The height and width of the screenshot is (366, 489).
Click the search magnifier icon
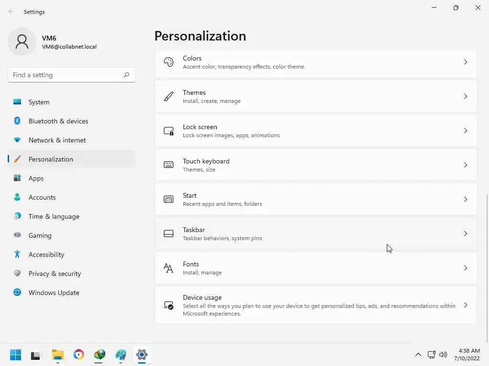(126, 75)
